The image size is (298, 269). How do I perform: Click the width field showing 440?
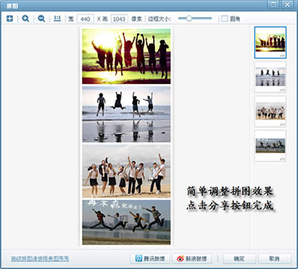85,19
